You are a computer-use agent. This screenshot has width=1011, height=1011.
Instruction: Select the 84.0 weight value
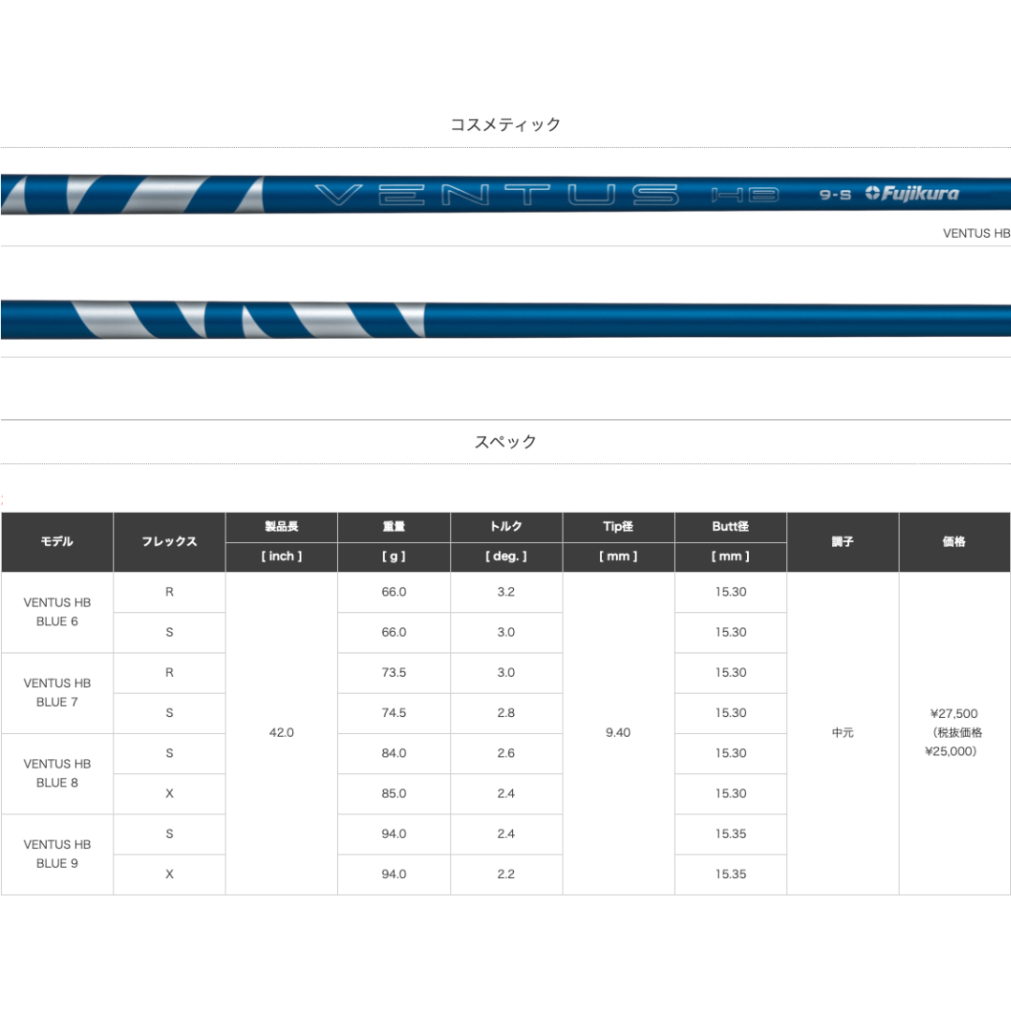pyautogui.click(x=393, y=753)
